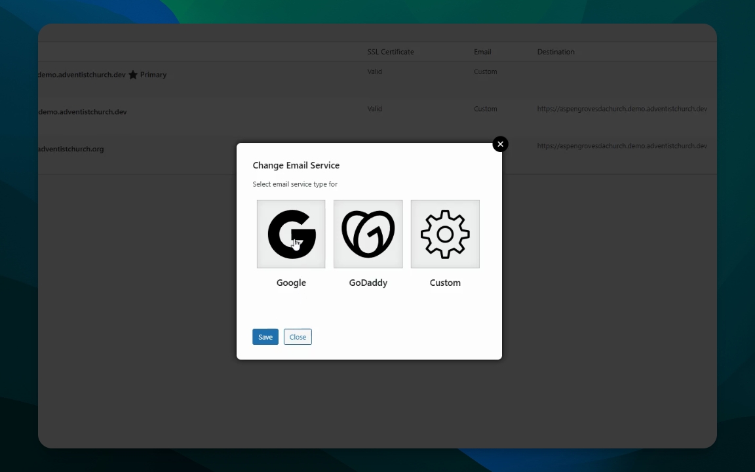Click the adventistchurch.org domain name
This screenshot has height=472, width=755.
71,149
